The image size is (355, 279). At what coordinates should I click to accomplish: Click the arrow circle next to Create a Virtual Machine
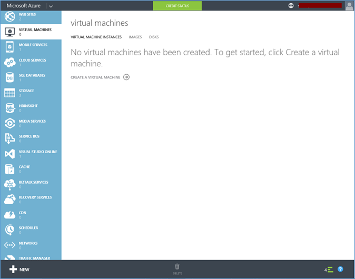(x=126, y=77)
